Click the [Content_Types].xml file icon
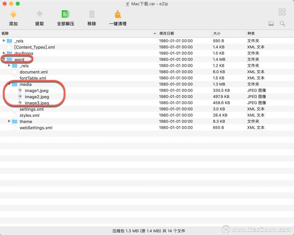The height and width of the screenshot is (235, 294). pyautogui.click(x=9, y=47)
